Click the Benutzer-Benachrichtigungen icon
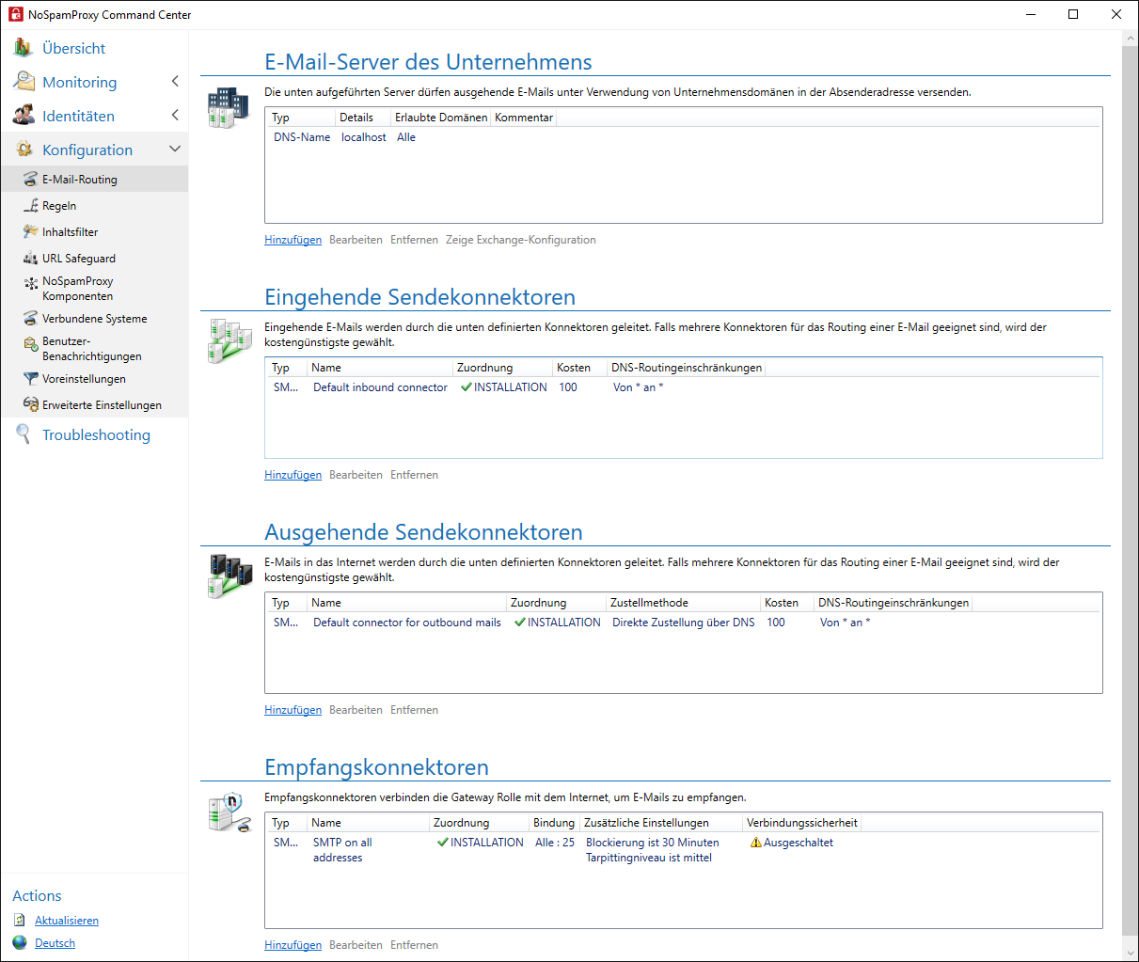This screenshot has height=962, width=1139. [x=31, y=343]
